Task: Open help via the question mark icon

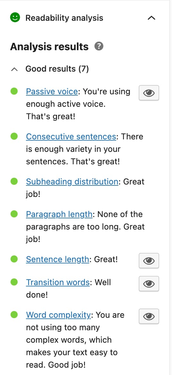Action: tap(99, 46)
